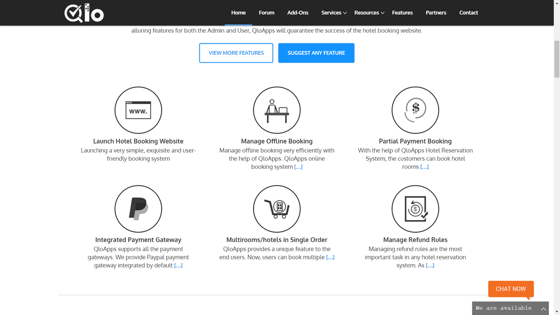Click the page vertical scrollbar thumb
The image size is (560, 315).
[x=556, y=59]
